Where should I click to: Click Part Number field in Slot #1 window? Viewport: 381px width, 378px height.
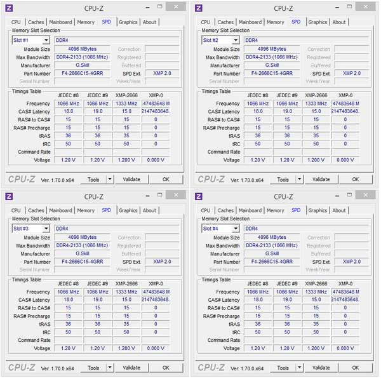click(x=82, y=73)
